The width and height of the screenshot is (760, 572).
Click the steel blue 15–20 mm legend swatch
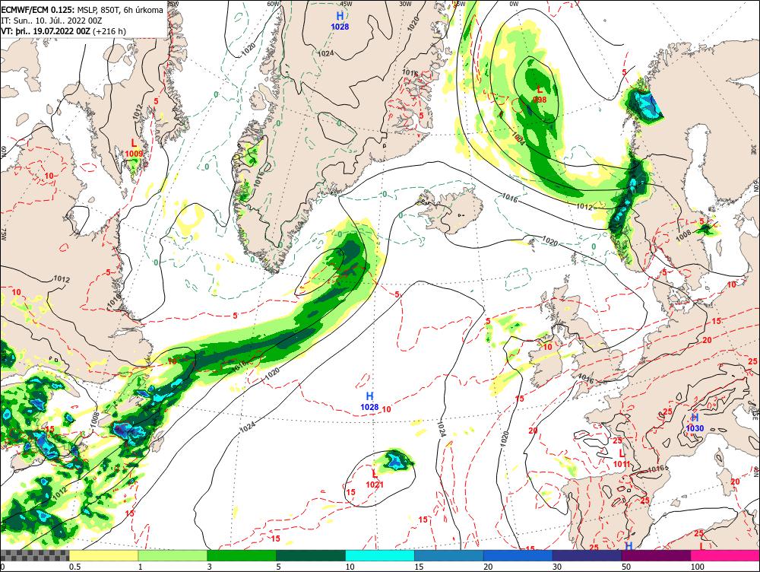[x=449, y=555]
